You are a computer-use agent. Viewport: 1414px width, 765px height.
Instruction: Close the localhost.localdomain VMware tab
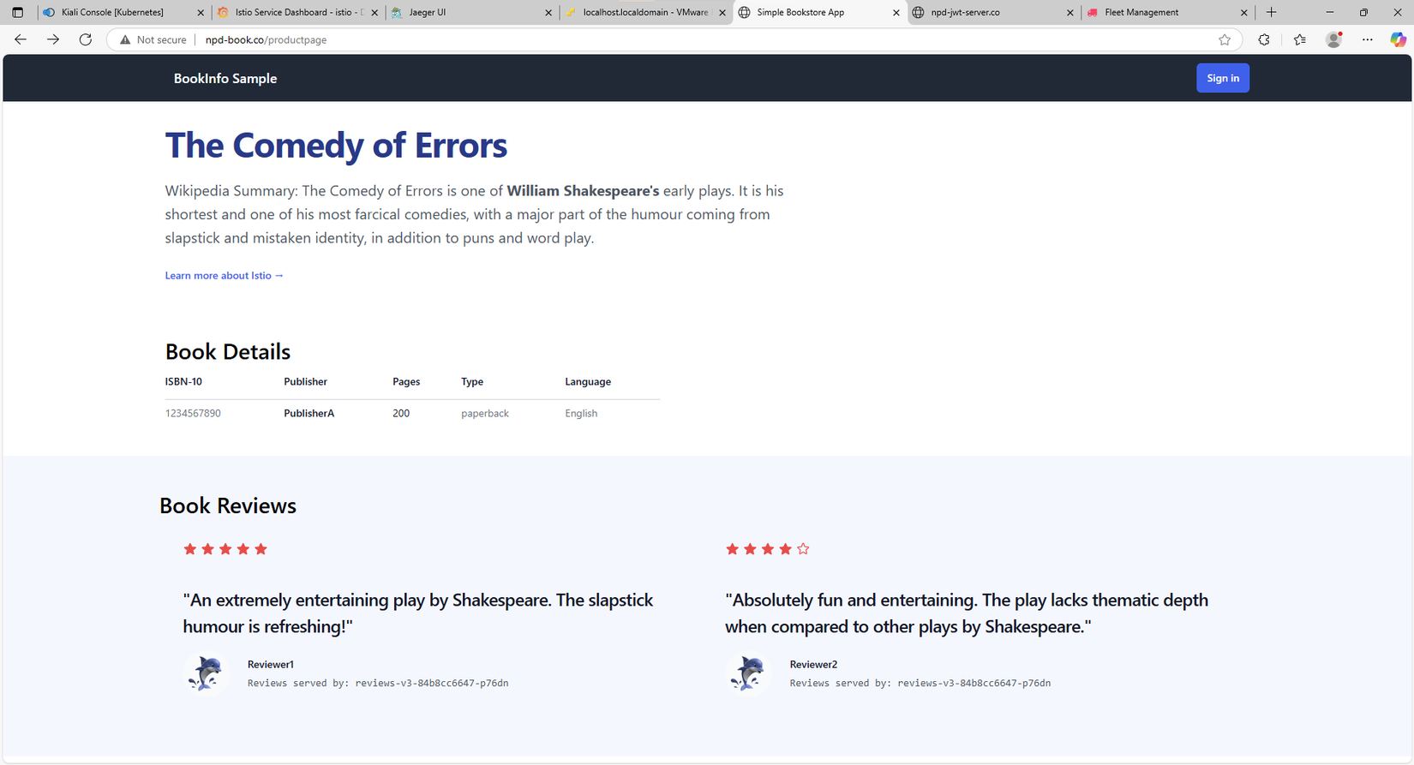[x=722, y=13]
